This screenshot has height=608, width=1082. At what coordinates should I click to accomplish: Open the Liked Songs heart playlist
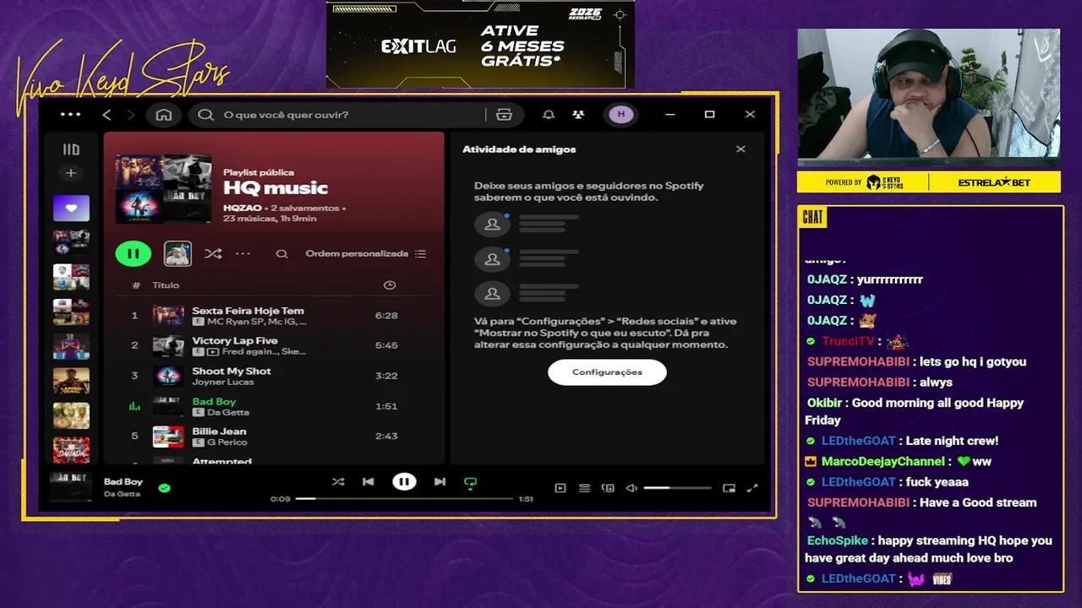[x=71, y=208]
